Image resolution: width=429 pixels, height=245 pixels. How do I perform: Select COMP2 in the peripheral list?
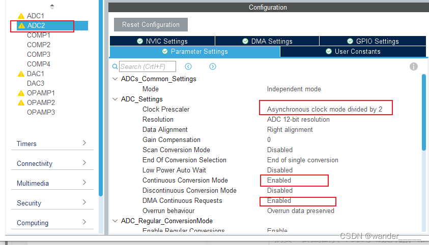(x=39, y=45)
